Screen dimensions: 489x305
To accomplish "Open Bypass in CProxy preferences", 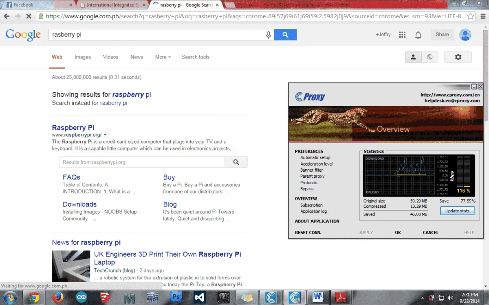I will pos(307,189).
